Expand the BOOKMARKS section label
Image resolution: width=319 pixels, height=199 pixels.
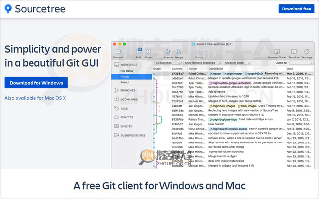click(x=129, y=99)
